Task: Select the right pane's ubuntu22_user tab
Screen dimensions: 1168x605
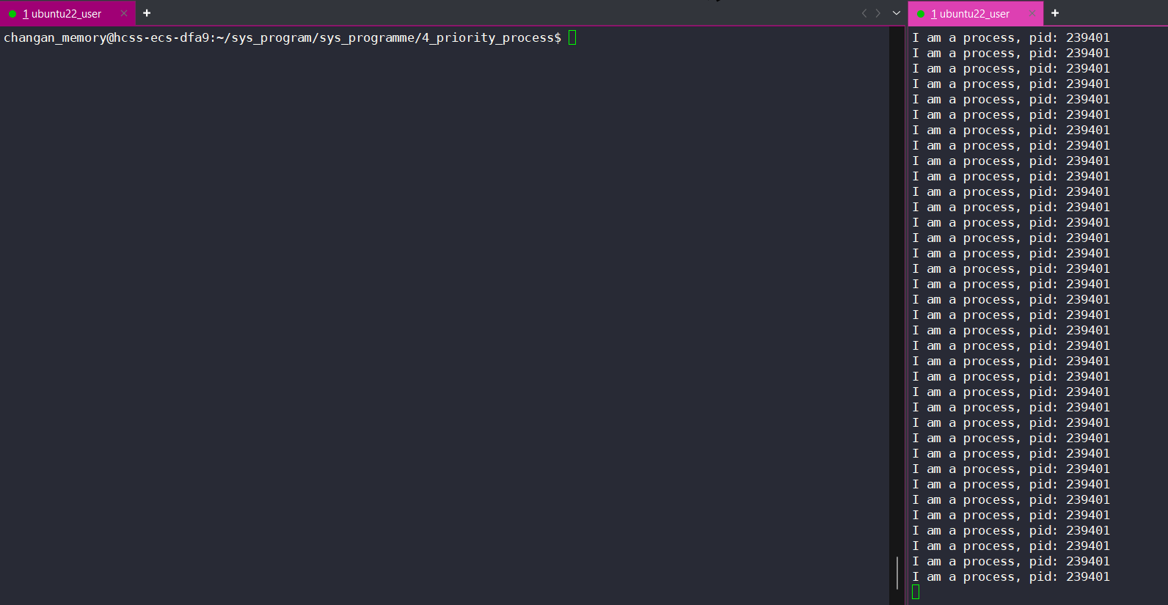Action: coord(975,13)
